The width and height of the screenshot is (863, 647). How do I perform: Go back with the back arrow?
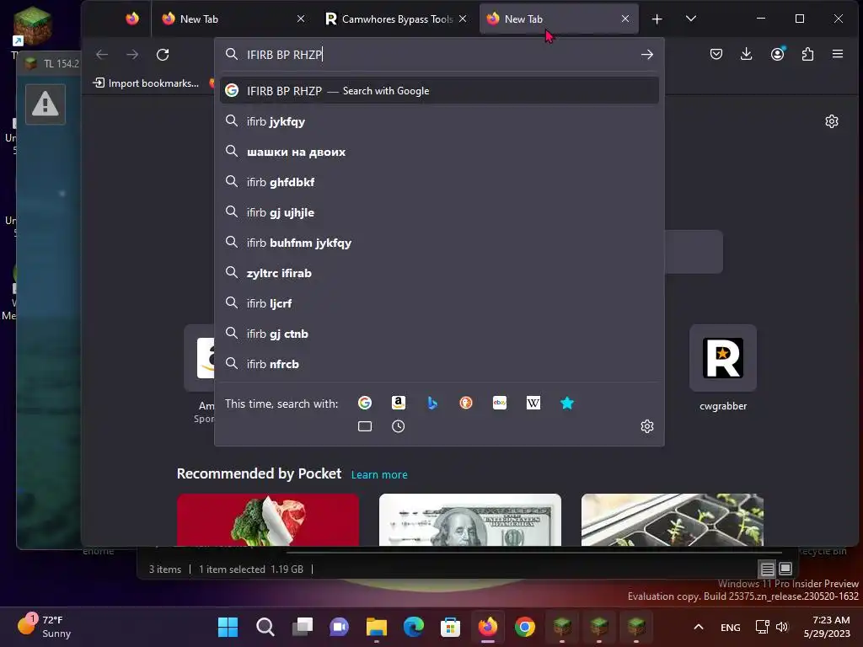point(102,55)
